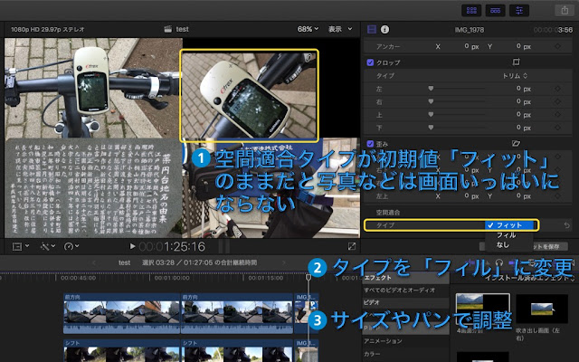Move the 左 crop slider handle
Viewport: 579px width, 362px height.
coord(431,89)
